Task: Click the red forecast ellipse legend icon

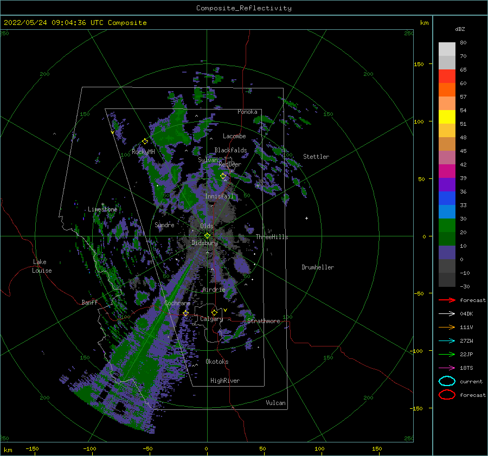Action: pos(447,395)
